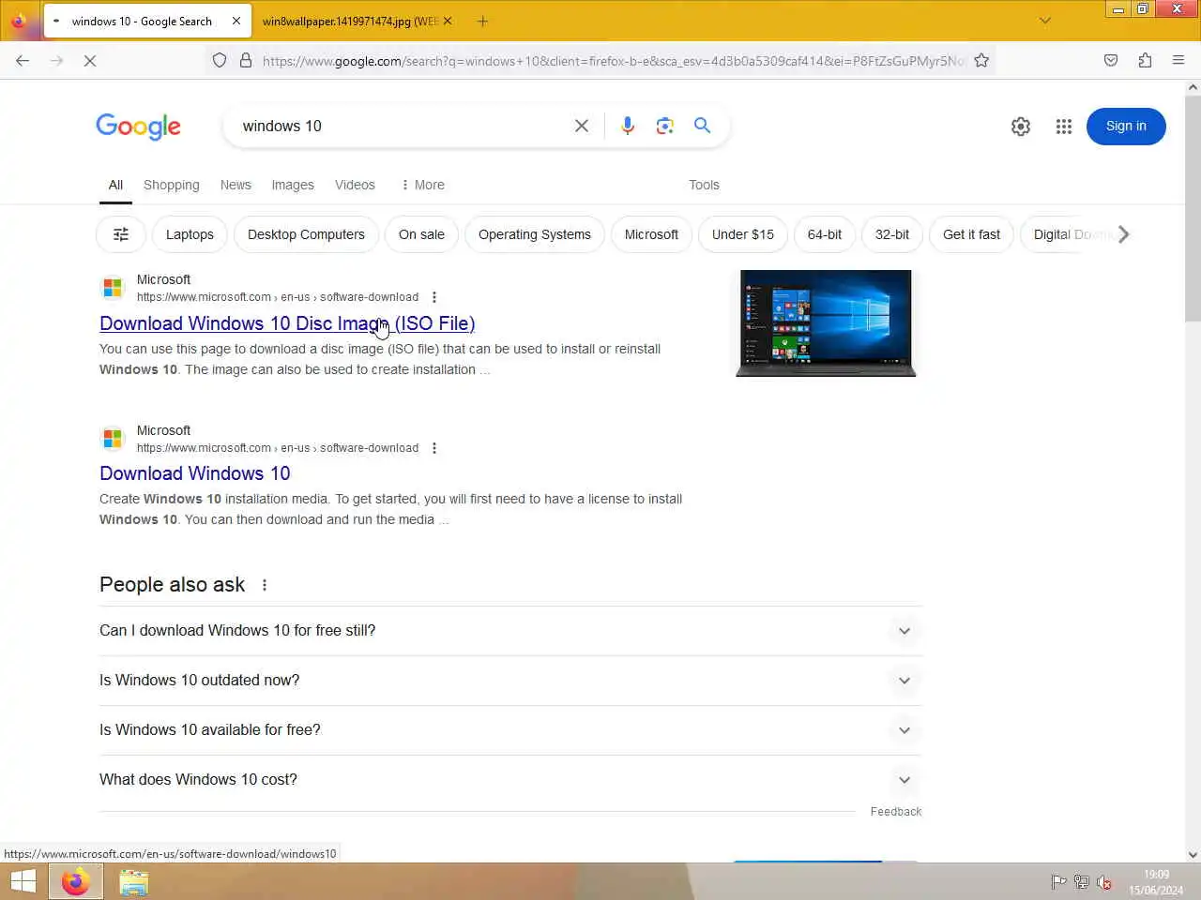The width and height of the screenshot is (1201, 900).
Task: Click the Firefox taskbar icon
Action: [x=76, y=881]
